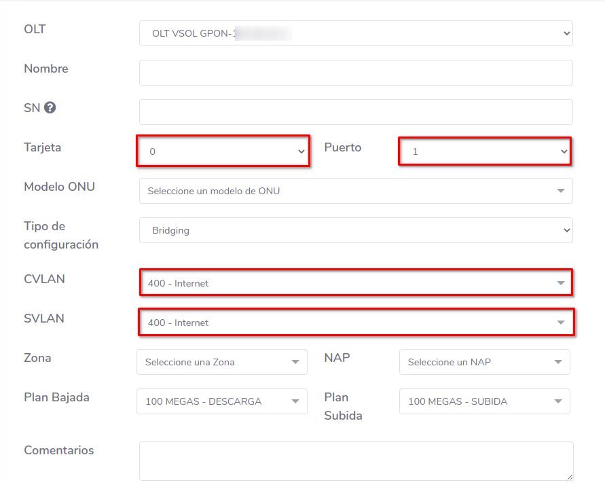605x491 pixels.
Task: Open Plan Subida 100 MEGAS - SUBIDA dropdown
Action: point(484,401)
